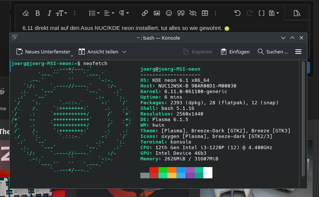Open the smilies emoji picker
The width and height of the screenshot is (319, 197).
[x=169, y=13]
